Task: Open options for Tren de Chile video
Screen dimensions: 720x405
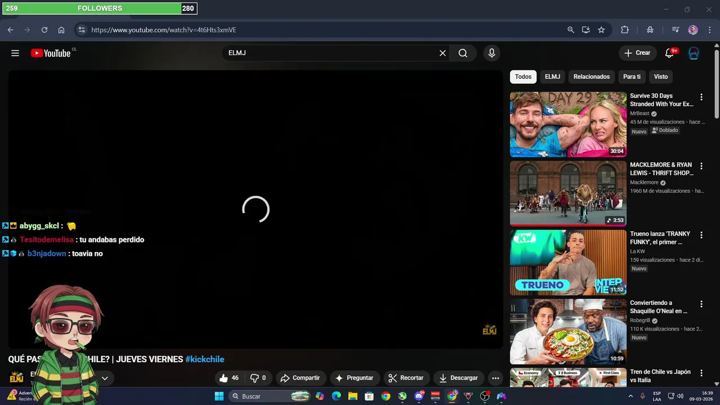Action: coord(701,373)
